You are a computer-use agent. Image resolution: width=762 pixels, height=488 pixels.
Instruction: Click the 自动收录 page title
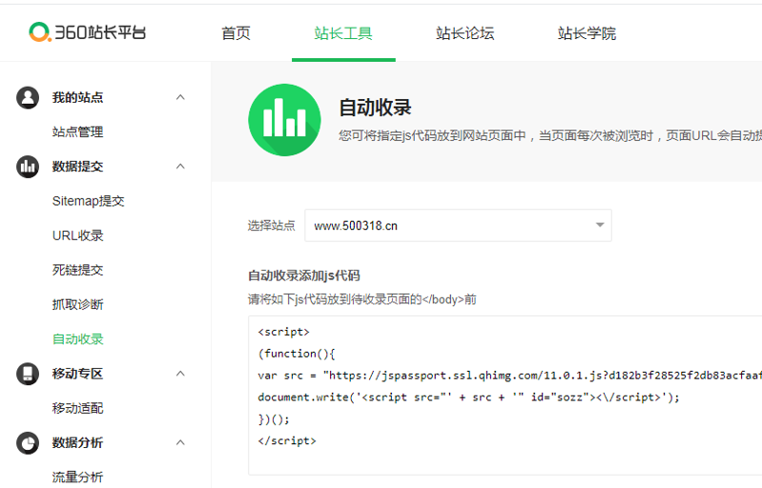(375, 108)
